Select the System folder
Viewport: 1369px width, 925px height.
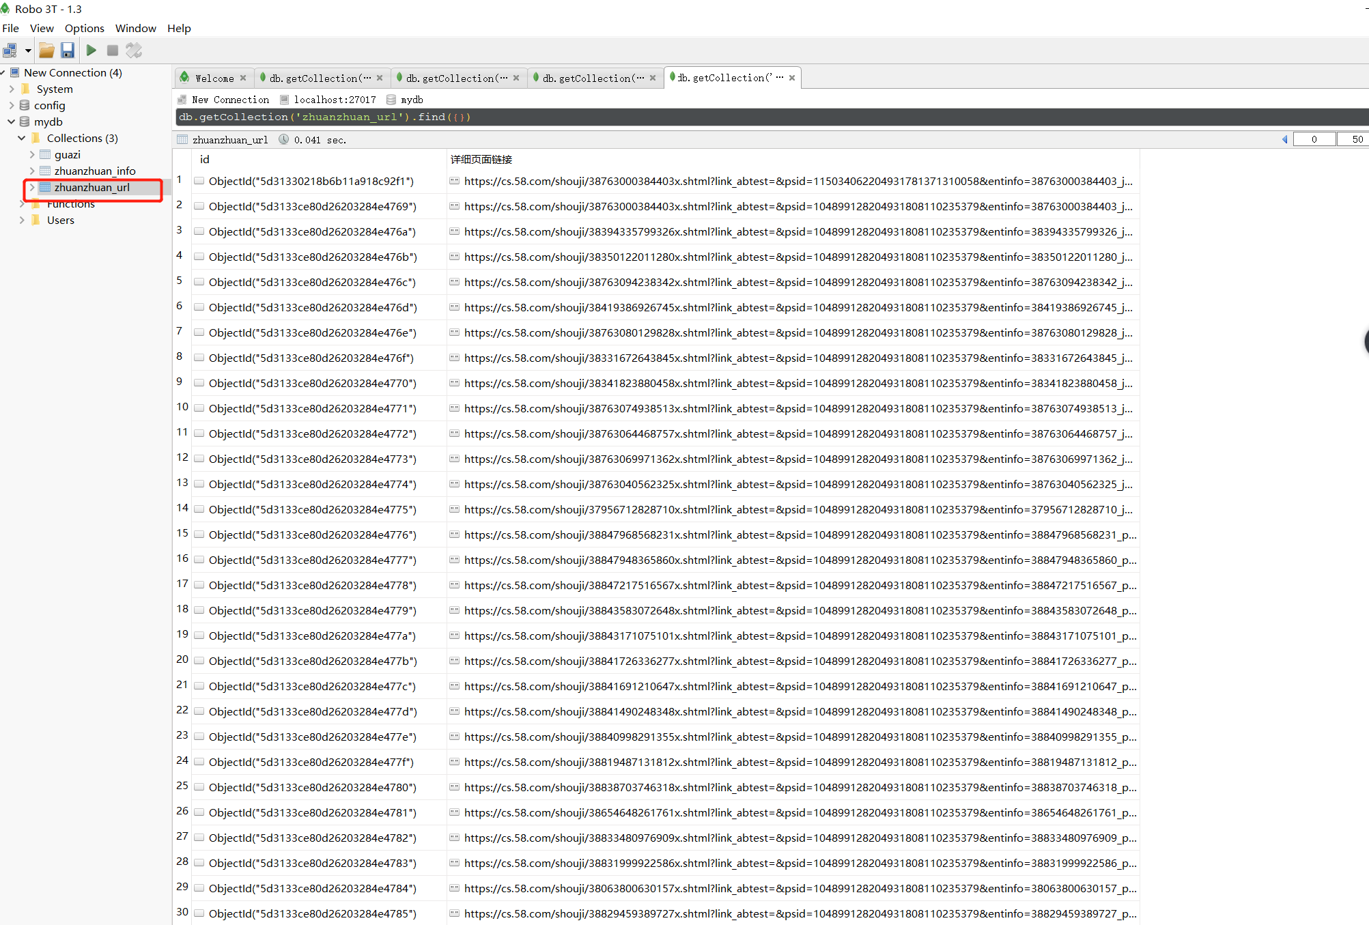coord(55,89)
